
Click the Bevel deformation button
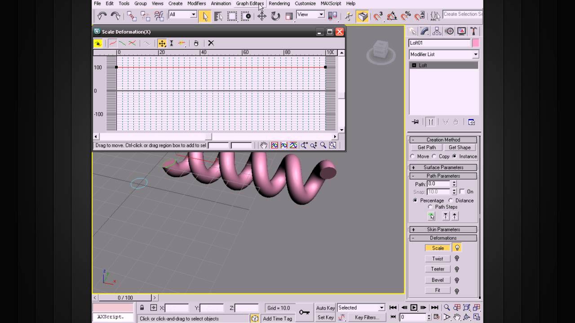pos(438,280)
